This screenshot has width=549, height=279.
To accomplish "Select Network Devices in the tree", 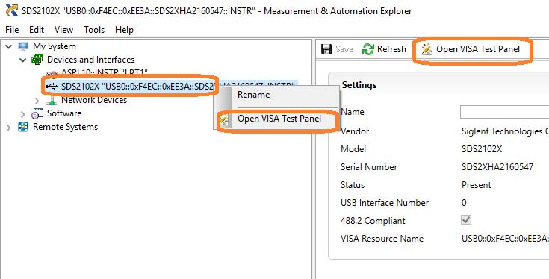I will pos(94,100).
